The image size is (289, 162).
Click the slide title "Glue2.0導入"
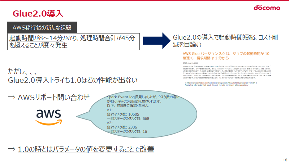point(38,14)
